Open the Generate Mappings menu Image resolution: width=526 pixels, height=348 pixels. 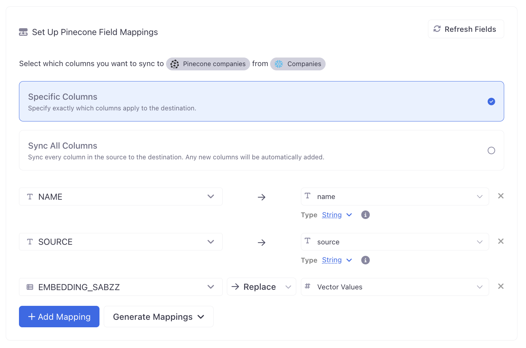coord(159,317)
